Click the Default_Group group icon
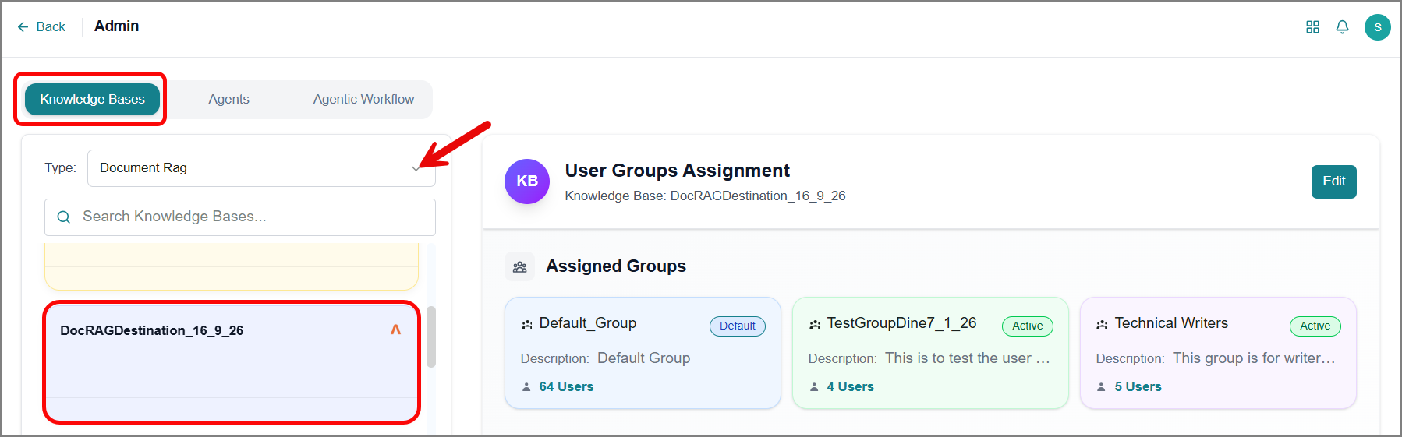The image size is (1402, 437). pos(527,325)
